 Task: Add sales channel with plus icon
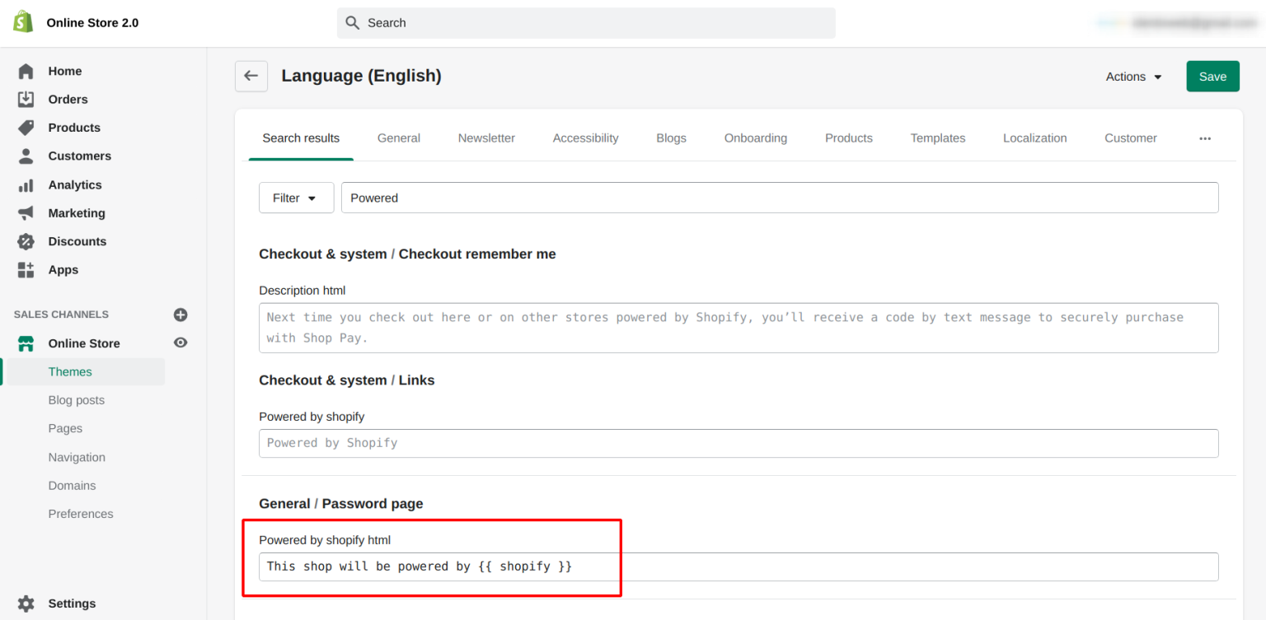181,315
